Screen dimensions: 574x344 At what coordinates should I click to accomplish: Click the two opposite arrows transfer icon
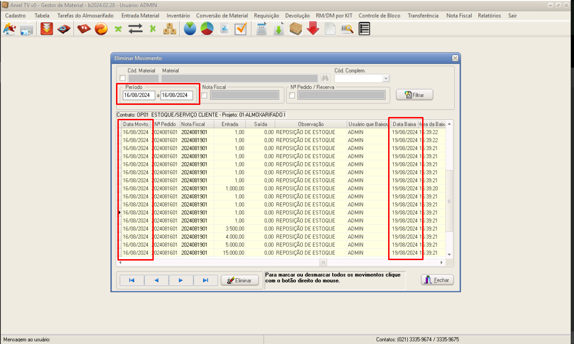[136, 29]
